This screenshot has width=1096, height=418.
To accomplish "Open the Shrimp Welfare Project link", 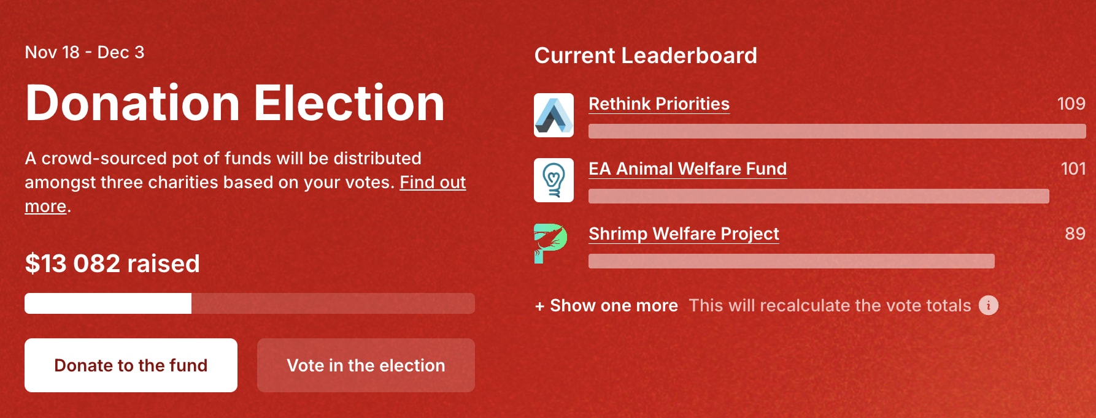I will click(684, 234).
